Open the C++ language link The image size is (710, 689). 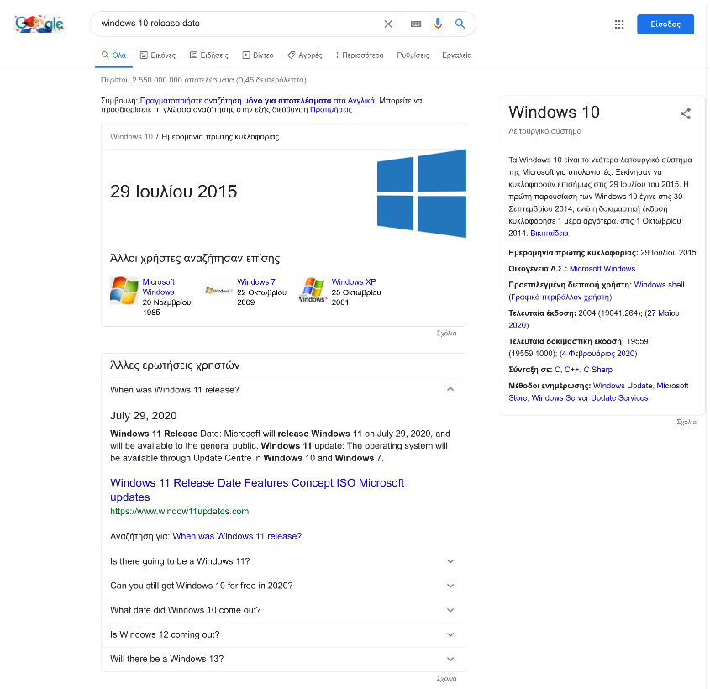pos(571,370)
